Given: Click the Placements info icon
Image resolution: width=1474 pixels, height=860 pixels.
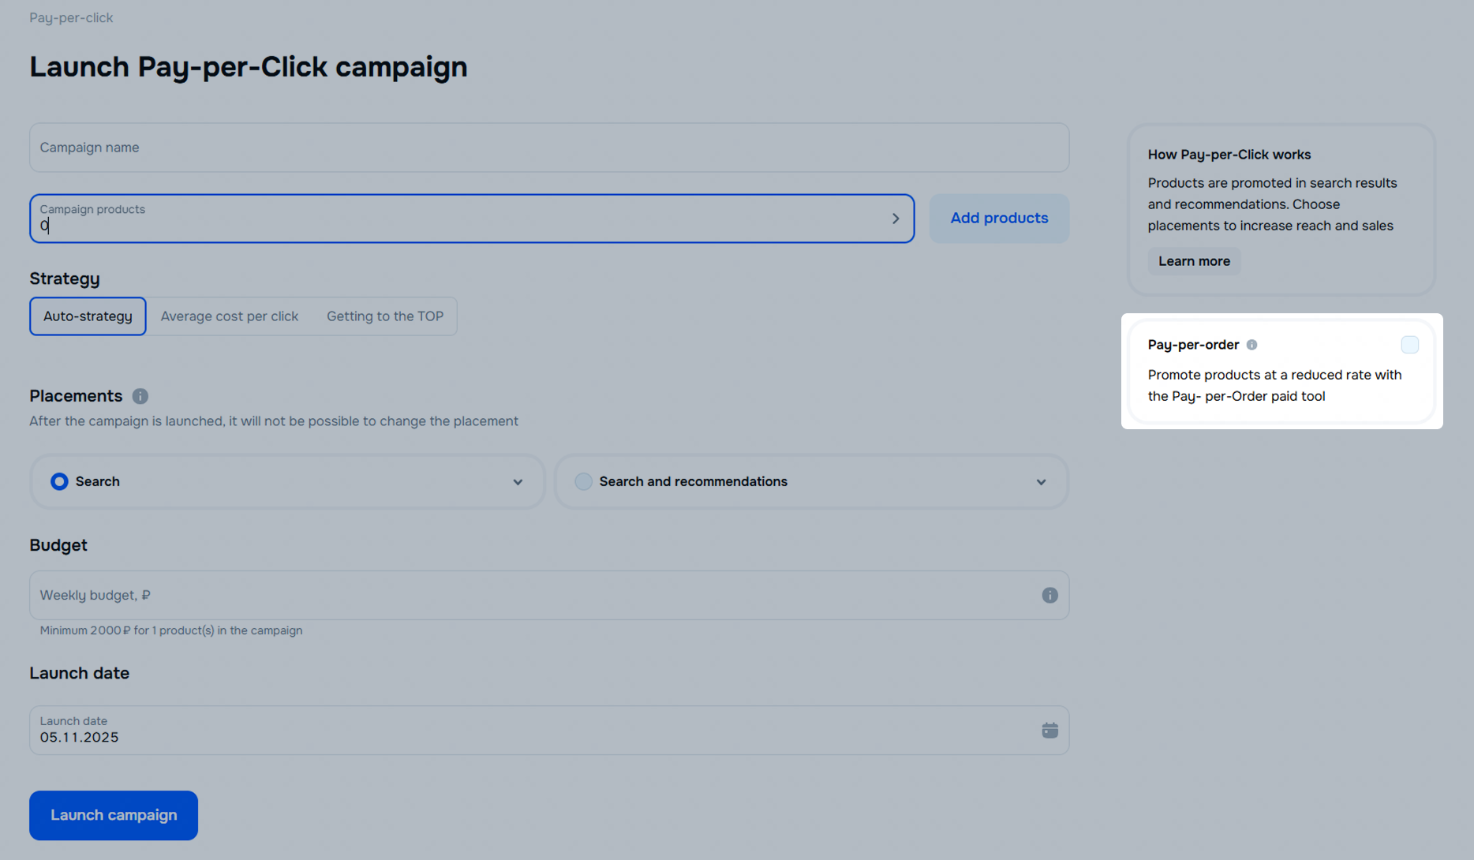Looking at the screenshot, I should 140,396.
